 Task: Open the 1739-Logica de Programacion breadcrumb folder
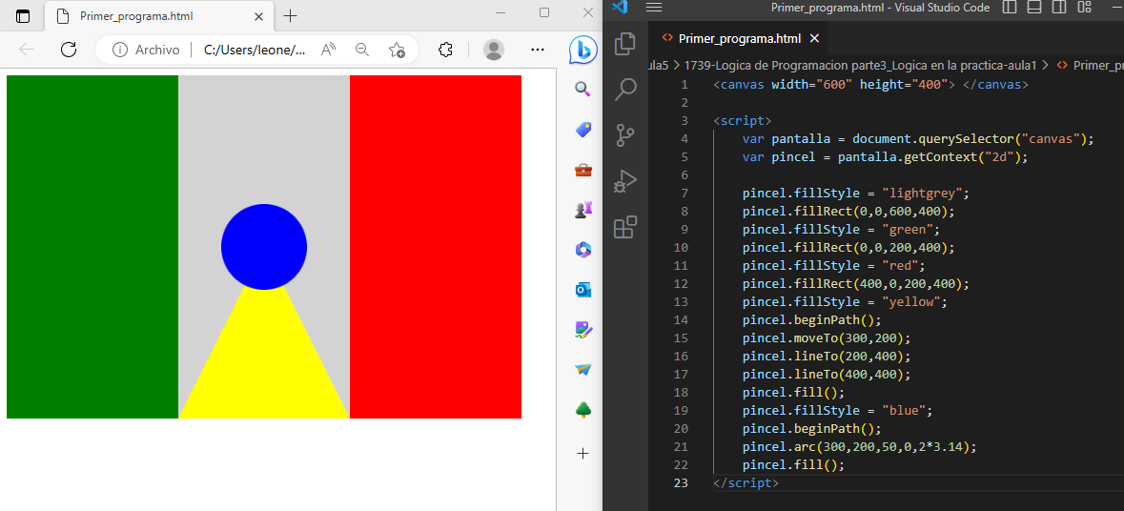[862, 65]
